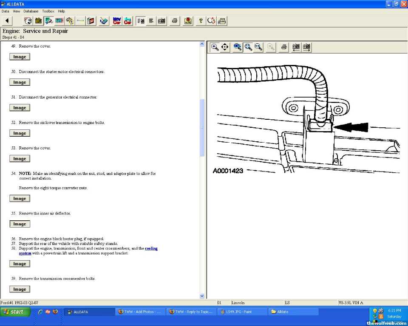This screenshot has width=408, height=326.
Task: Open the Database menu
Action: click(x=31, y=11)
